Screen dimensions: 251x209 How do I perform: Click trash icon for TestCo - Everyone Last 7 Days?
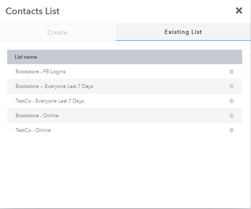tap(231, 101)
